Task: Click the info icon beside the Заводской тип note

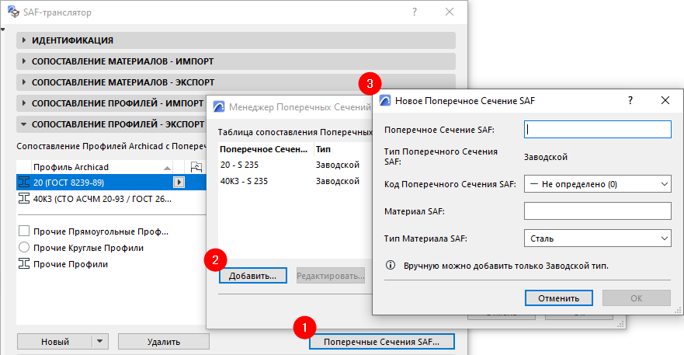Action: coord(391,265)
